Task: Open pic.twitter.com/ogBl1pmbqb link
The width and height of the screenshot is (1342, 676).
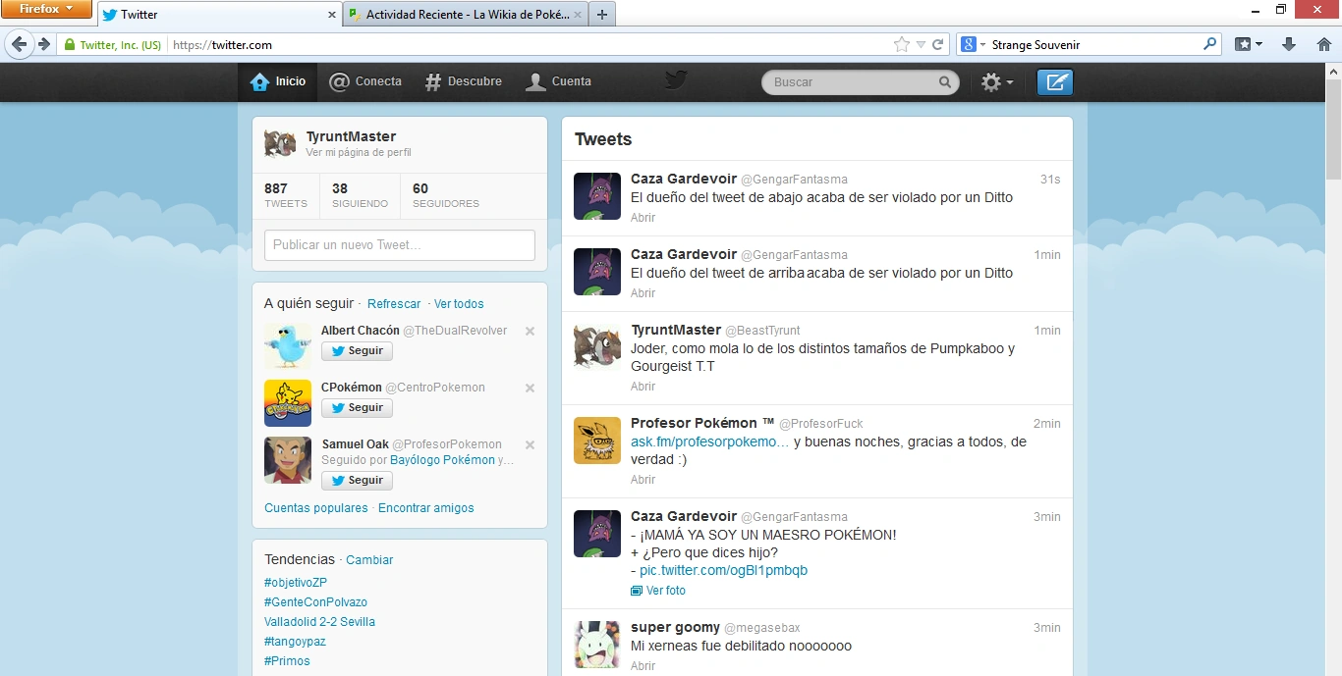Action: pos(723,571)
